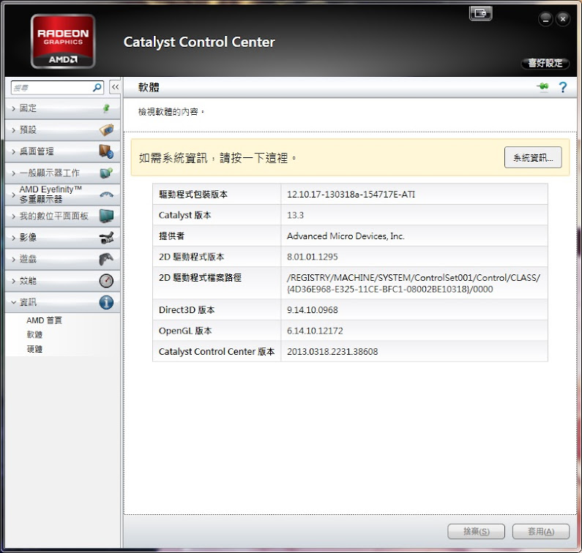Click the 一般顯示器工作 monitor icon
This screenshot has width=582, height=553.
coord(106,173)
